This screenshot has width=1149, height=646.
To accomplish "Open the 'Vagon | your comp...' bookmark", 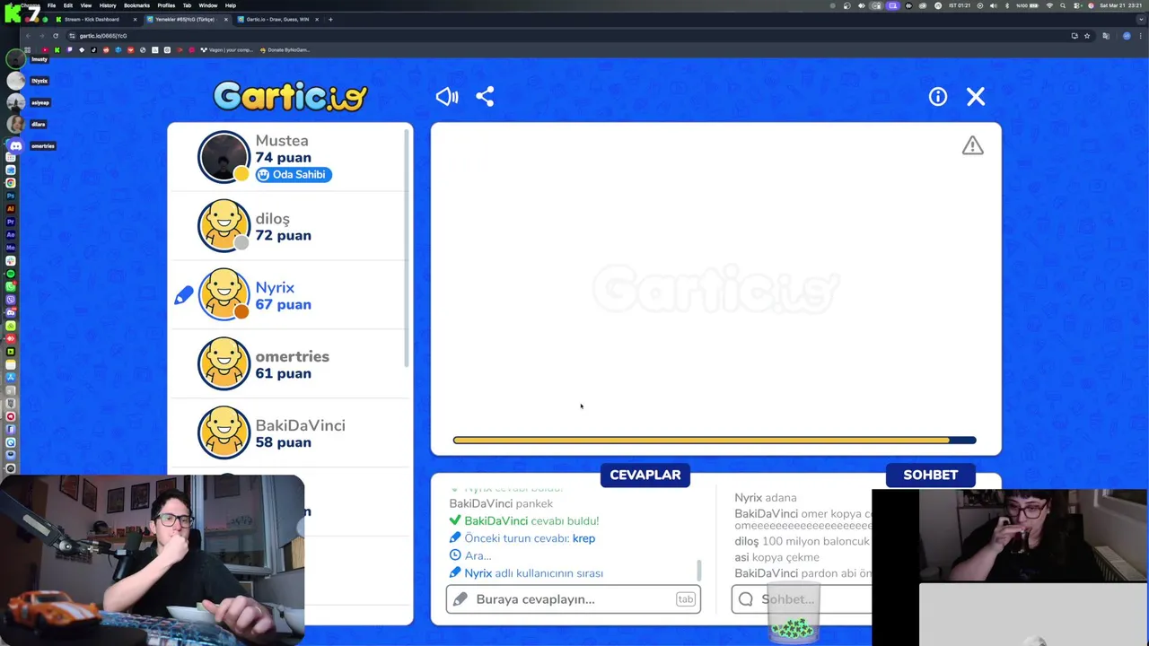I will [x=228, y=50].
